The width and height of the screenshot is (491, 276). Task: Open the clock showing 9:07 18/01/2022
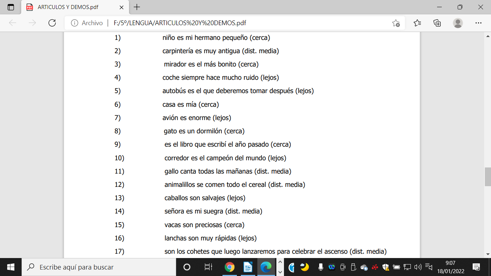point(450,267)
